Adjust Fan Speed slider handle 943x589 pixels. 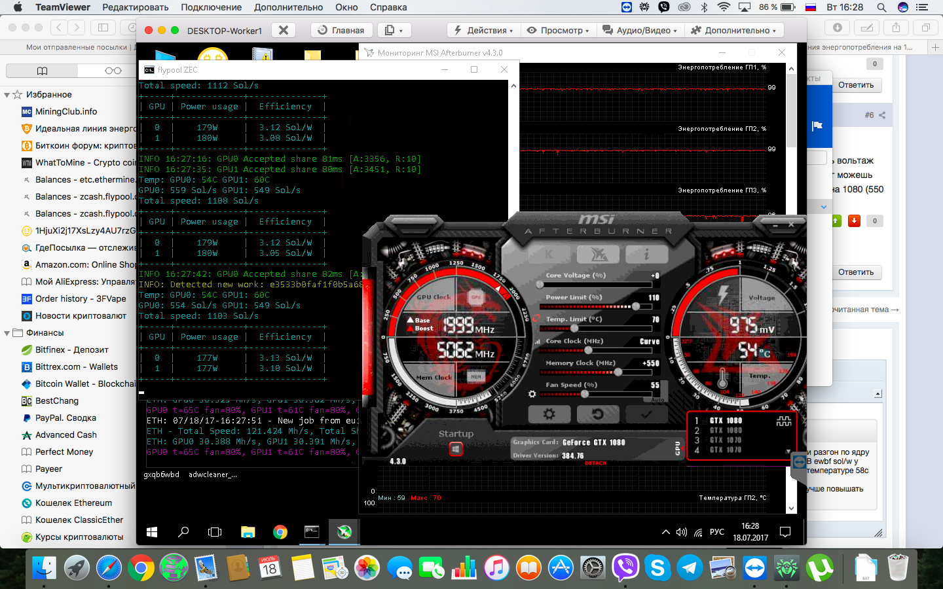coord(585,394)
